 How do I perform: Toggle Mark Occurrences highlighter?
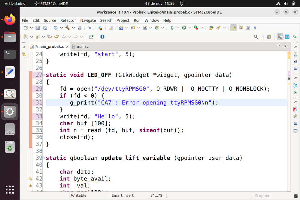coord(233,28)
